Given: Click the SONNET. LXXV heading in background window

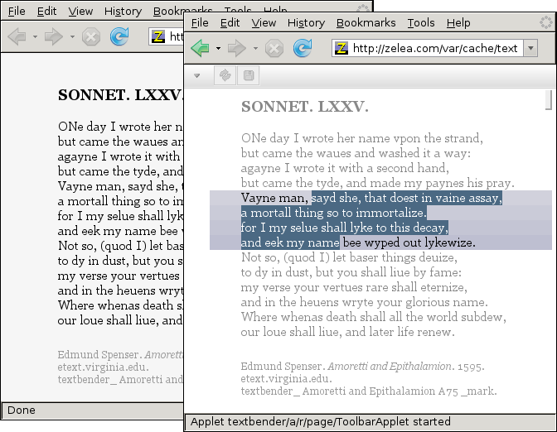Looking at the screenshot, I should click(x=120, y=95).
